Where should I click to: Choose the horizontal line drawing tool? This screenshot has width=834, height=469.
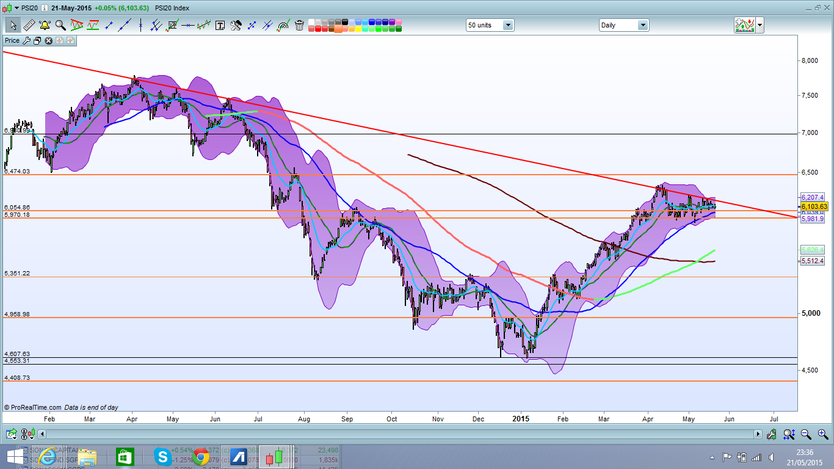(188, 25)
